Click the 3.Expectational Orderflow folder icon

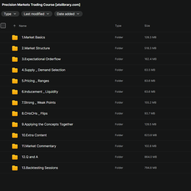point(15,59)
